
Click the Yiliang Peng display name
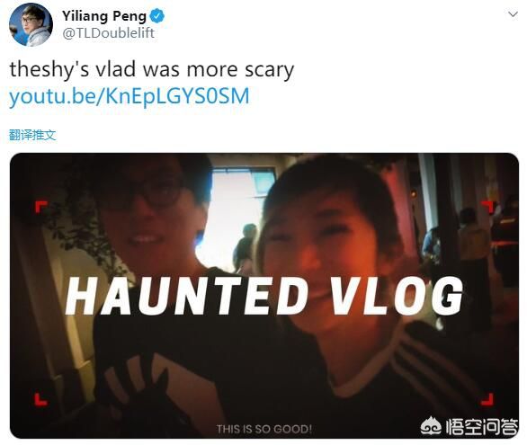(x=104, y=16)
